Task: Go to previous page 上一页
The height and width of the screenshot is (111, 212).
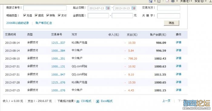Action: pos(166,101)
